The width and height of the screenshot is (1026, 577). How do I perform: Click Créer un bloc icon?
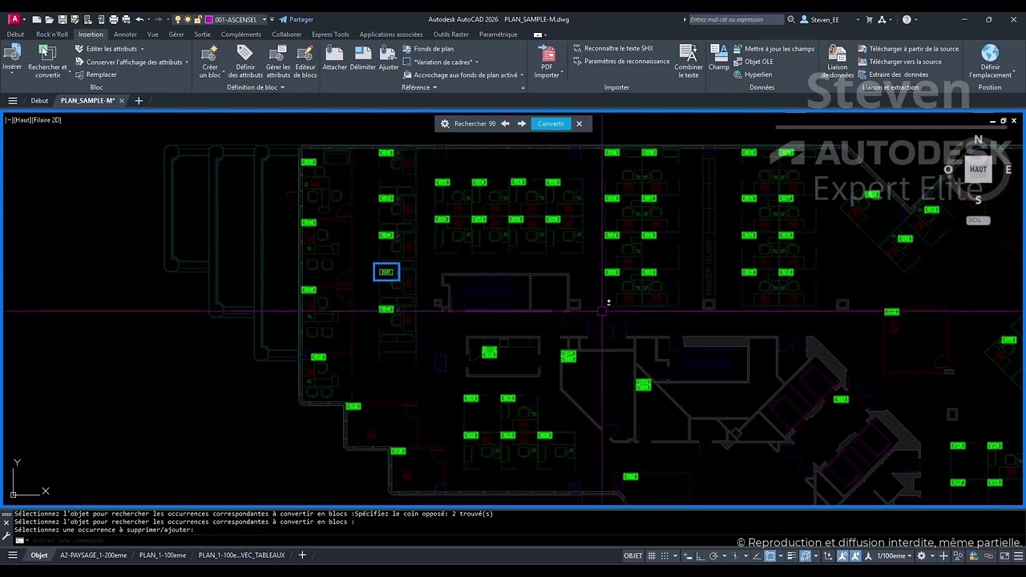coord(210,54)
